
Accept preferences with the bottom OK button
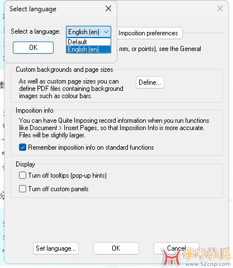[116, 248]
